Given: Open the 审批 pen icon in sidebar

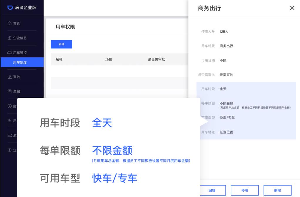Looking at the screenshot, I should (x=10, y=76).
